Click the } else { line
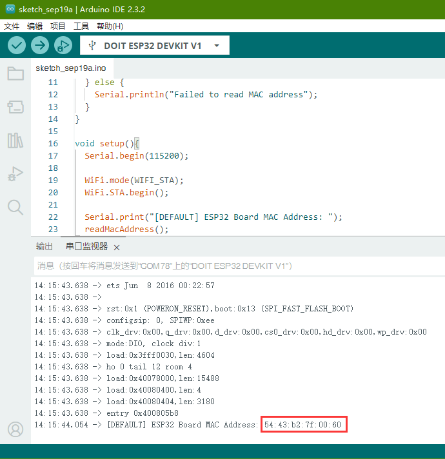 [104, 83]
